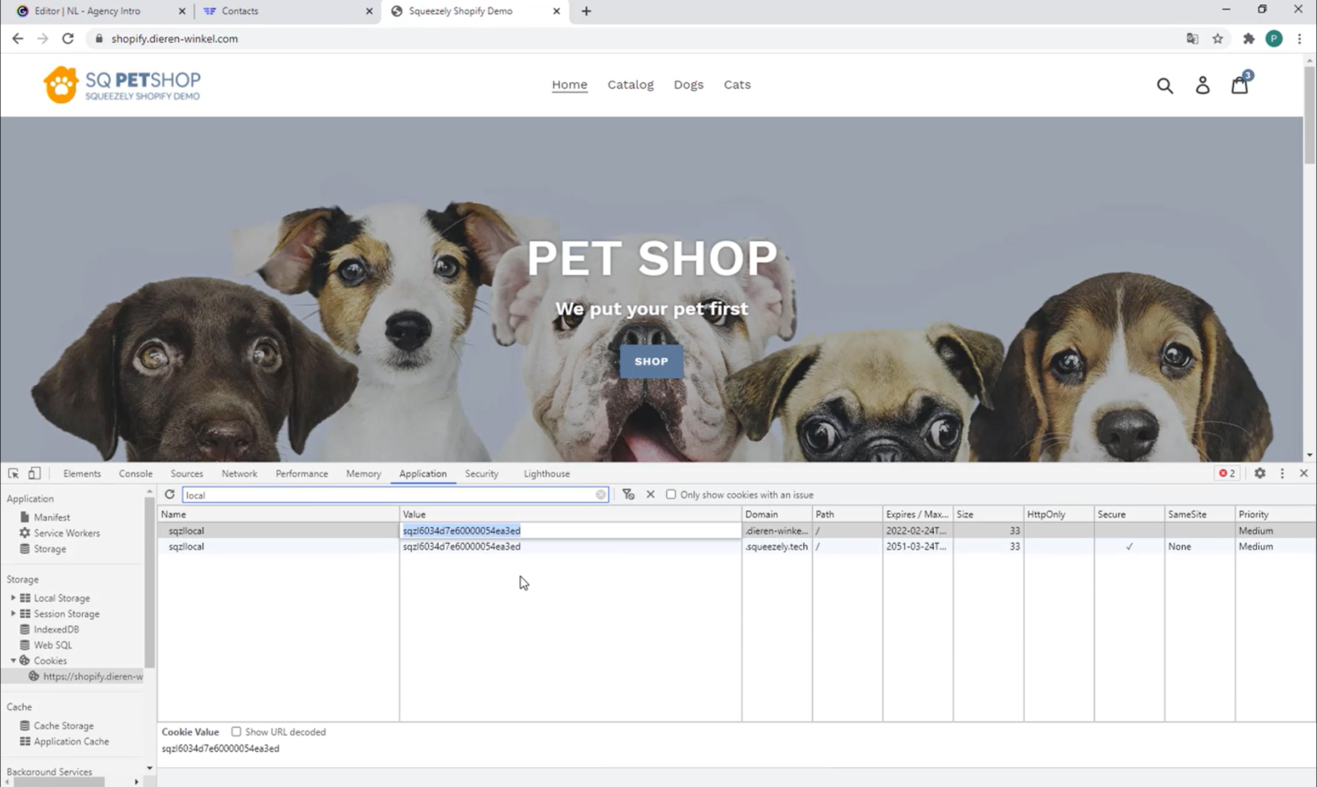Image resolution: width=1317 pixels, height=787 pixels.
Task: Open the Lighthouse panel
Action: pos(547,474)
